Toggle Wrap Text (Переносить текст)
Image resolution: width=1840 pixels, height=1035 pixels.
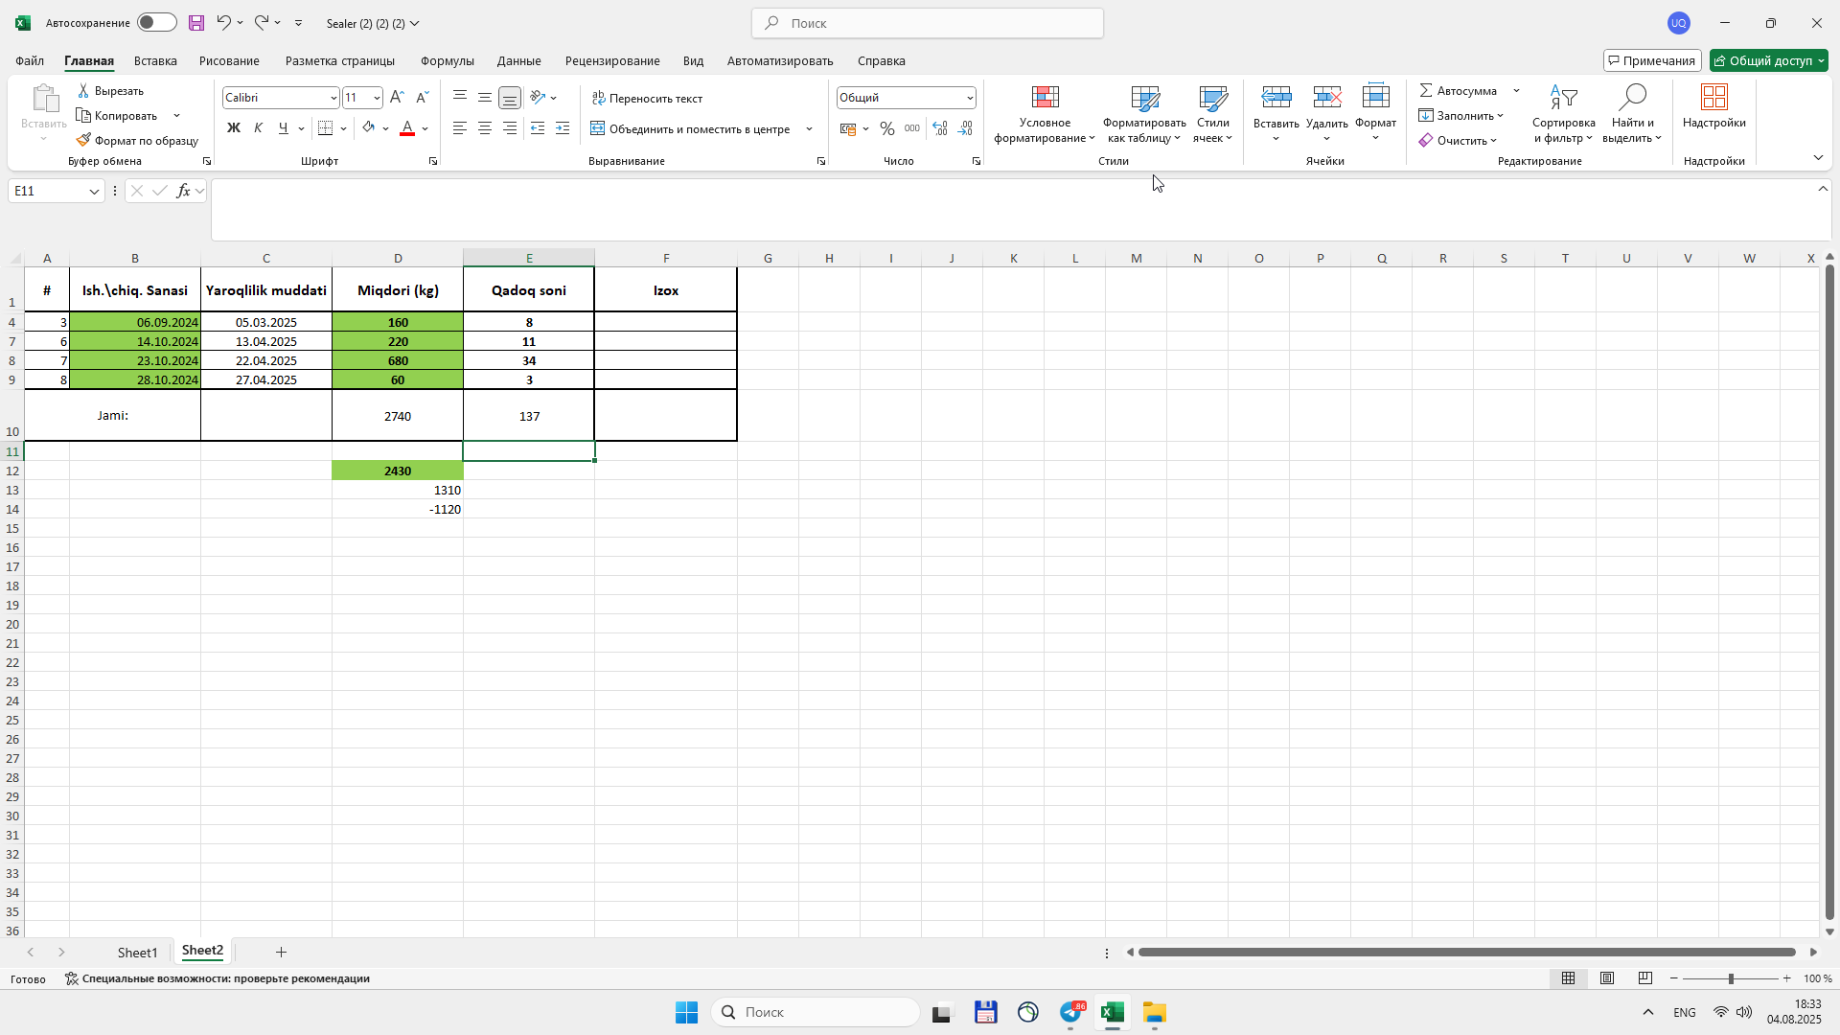[647, 98]
